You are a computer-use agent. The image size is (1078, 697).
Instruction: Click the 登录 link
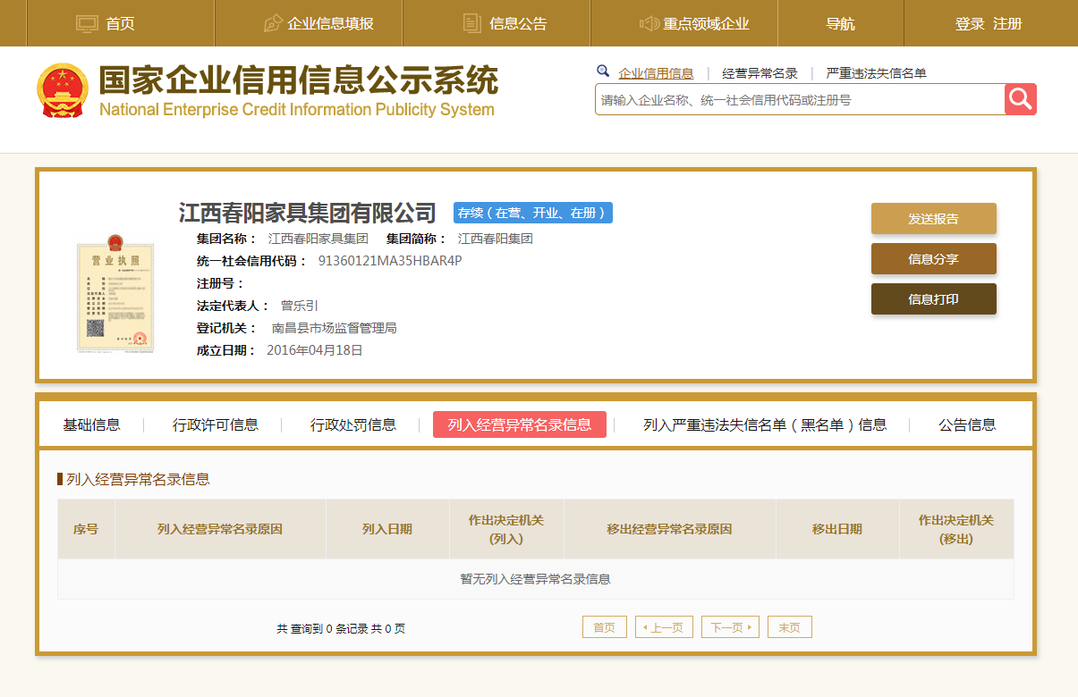[x=970, y=24]
